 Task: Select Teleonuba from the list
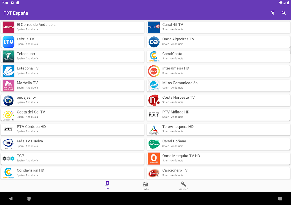click(73, 56)
